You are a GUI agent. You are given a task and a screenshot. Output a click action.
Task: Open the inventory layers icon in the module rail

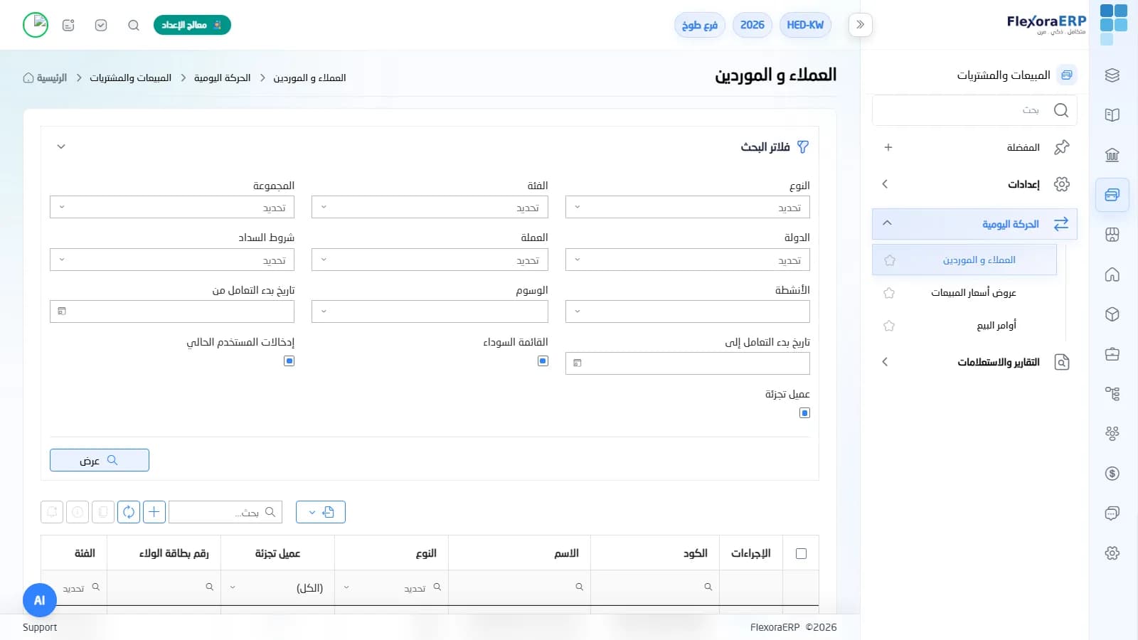pos(1112,75)
